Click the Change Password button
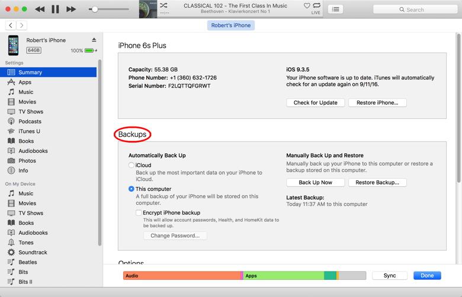Viewport: 462px width, 297px height. (175, 236)
